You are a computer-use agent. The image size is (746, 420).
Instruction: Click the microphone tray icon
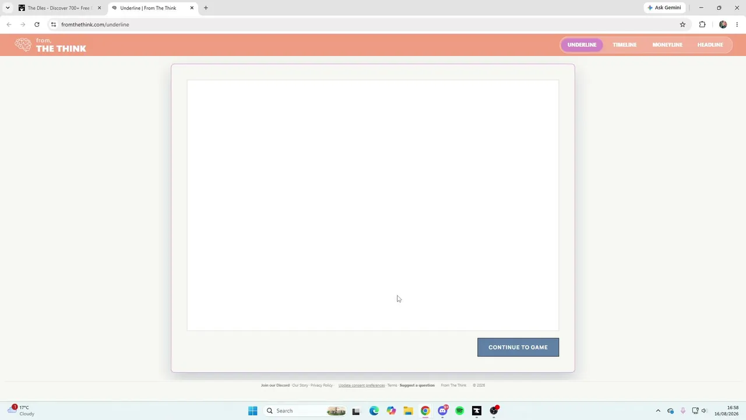click(x=682, y=411)
